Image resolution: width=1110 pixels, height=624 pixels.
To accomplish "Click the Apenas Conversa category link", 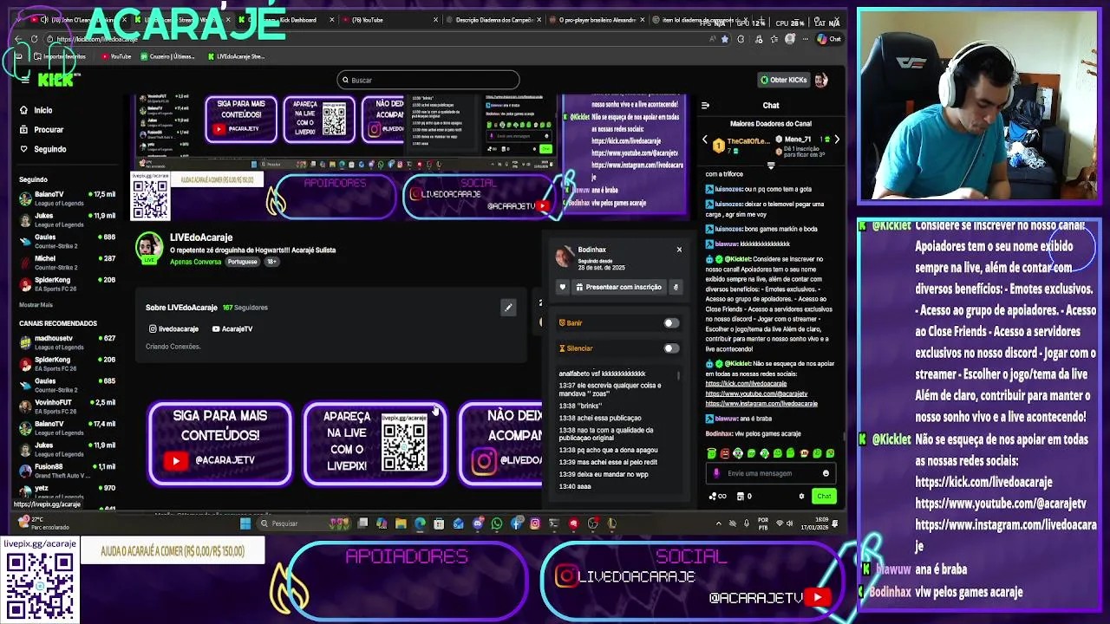I will [195, 262].
